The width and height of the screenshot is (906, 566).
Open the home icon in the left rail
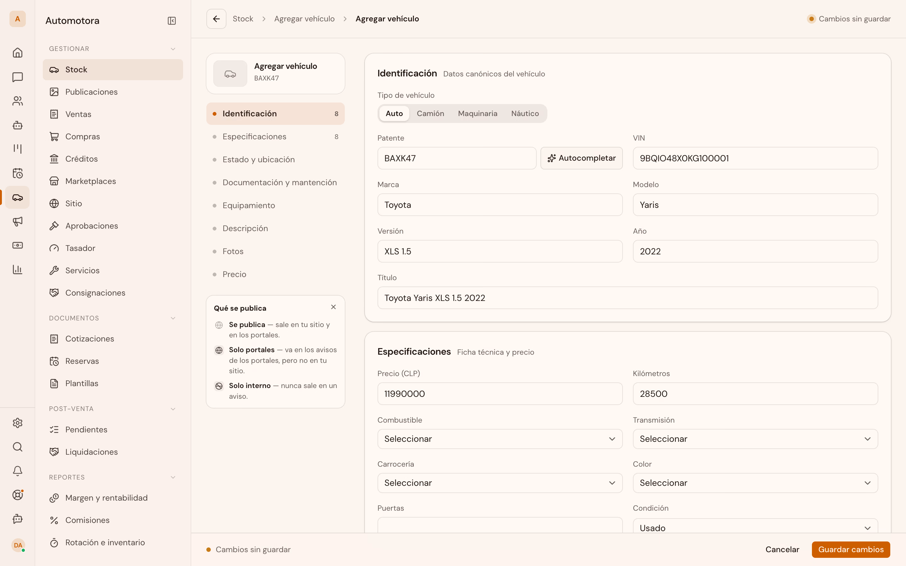[x=18, y=53]
